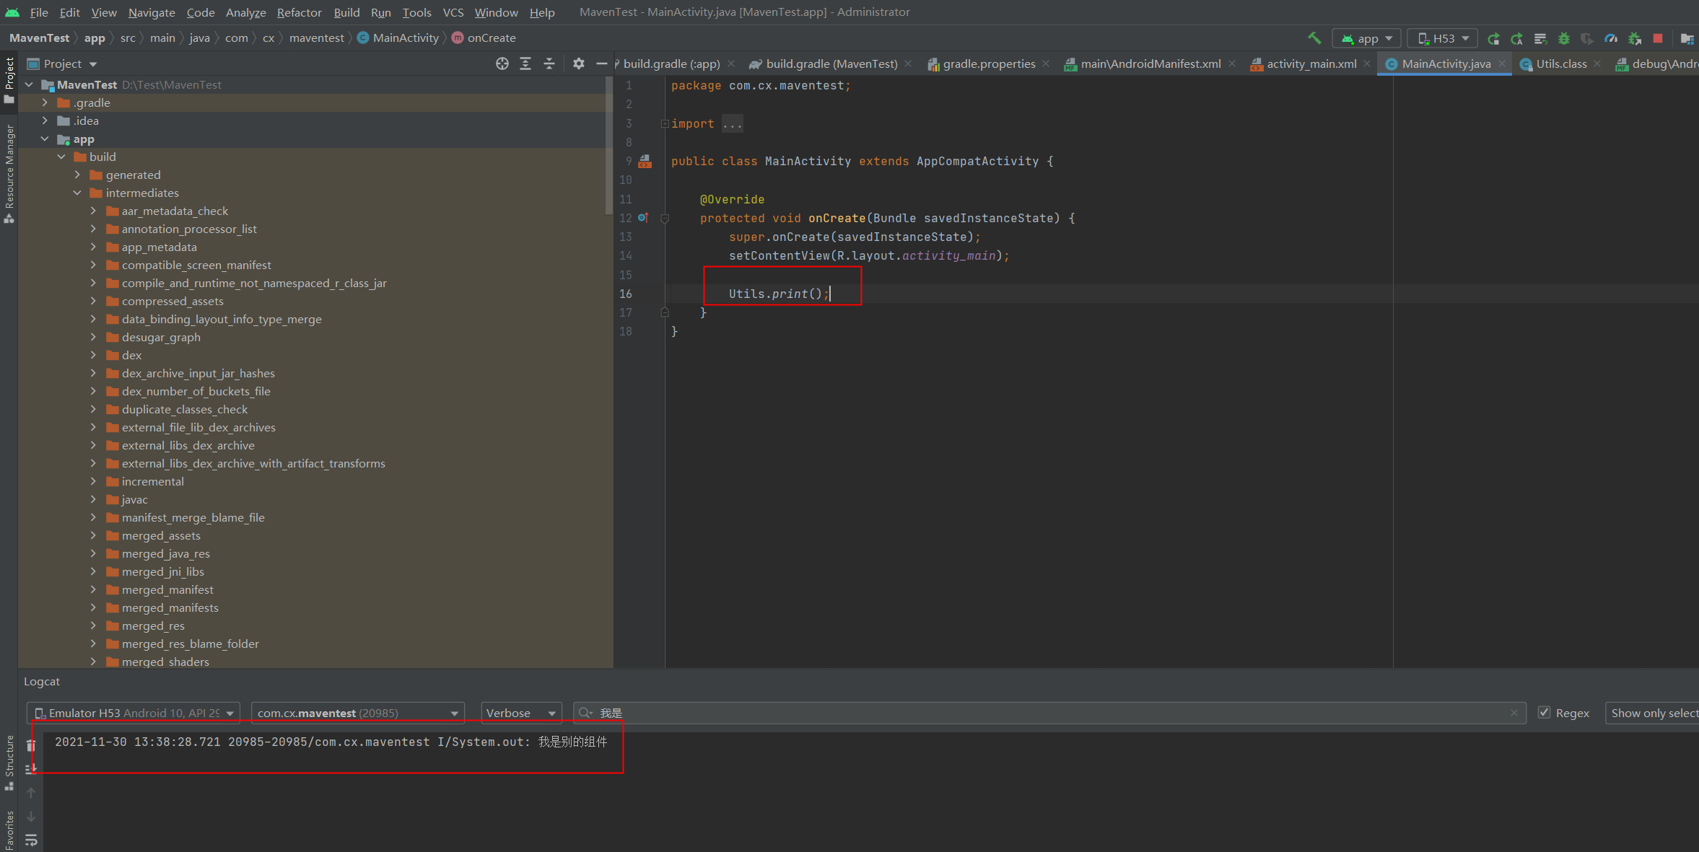
Task: Toggle scroll to end in logcat
Action: click(x=31, y=769)
